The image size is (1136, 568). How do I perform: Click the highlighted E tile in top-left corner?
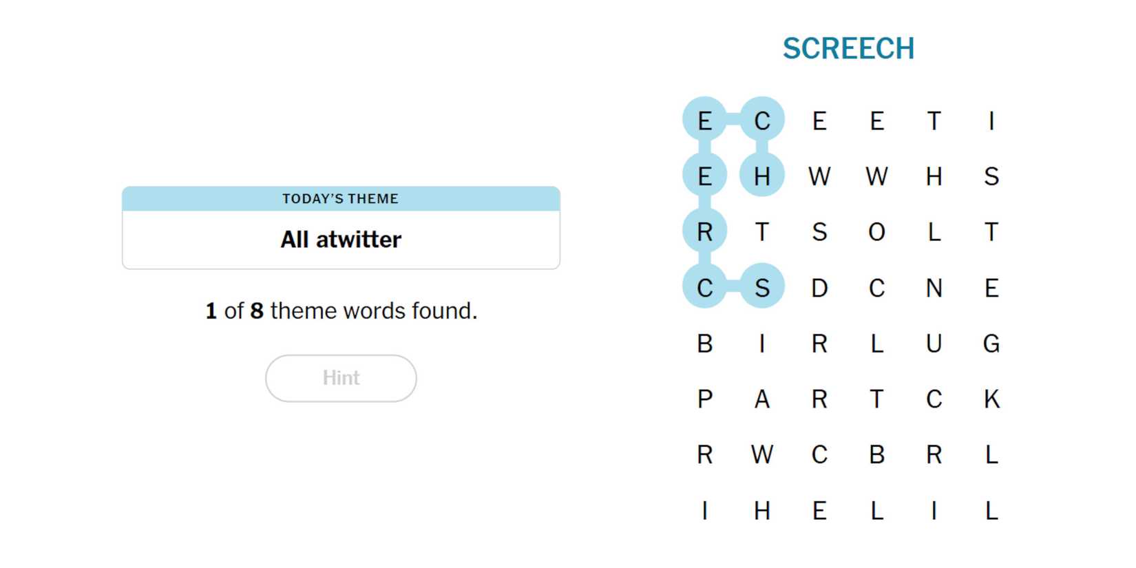click(704, 121)
